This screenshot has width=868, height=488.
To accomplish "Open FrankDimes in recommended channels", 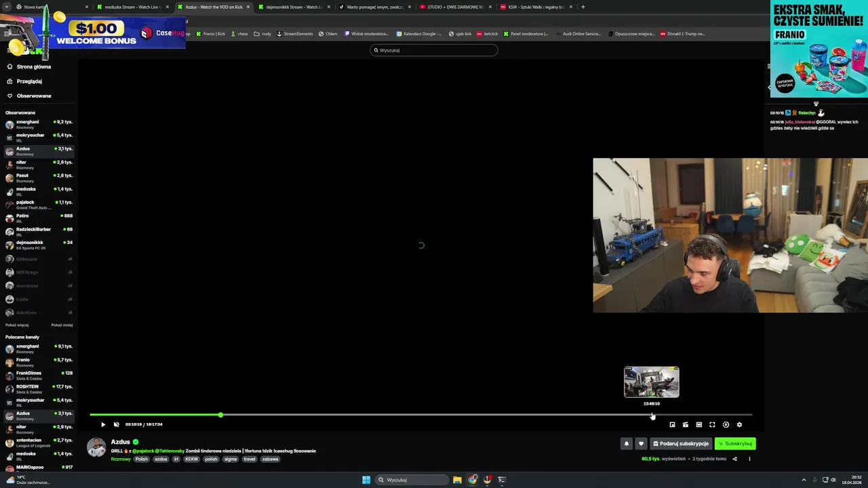I will tap(38, 375).
